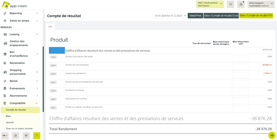Click the green plus button

click(272, 135)
